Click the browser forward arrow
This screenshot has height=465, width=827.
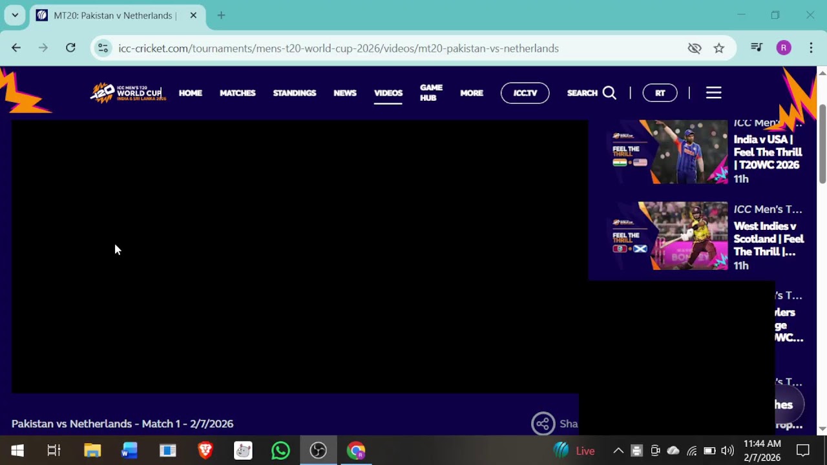click(x=43, y=48)
